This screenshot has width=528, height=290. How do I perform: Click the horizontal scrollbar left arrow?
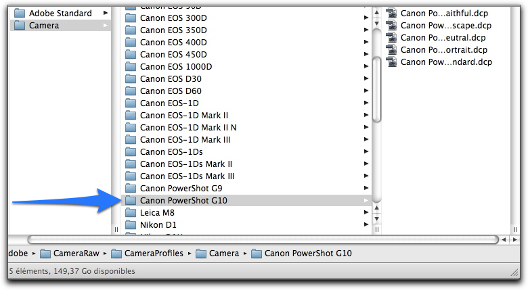pos(504,240)
